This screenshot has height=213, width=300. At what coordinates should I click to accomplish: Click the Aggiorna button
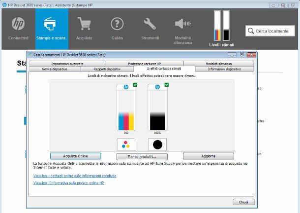pos(209,156)
